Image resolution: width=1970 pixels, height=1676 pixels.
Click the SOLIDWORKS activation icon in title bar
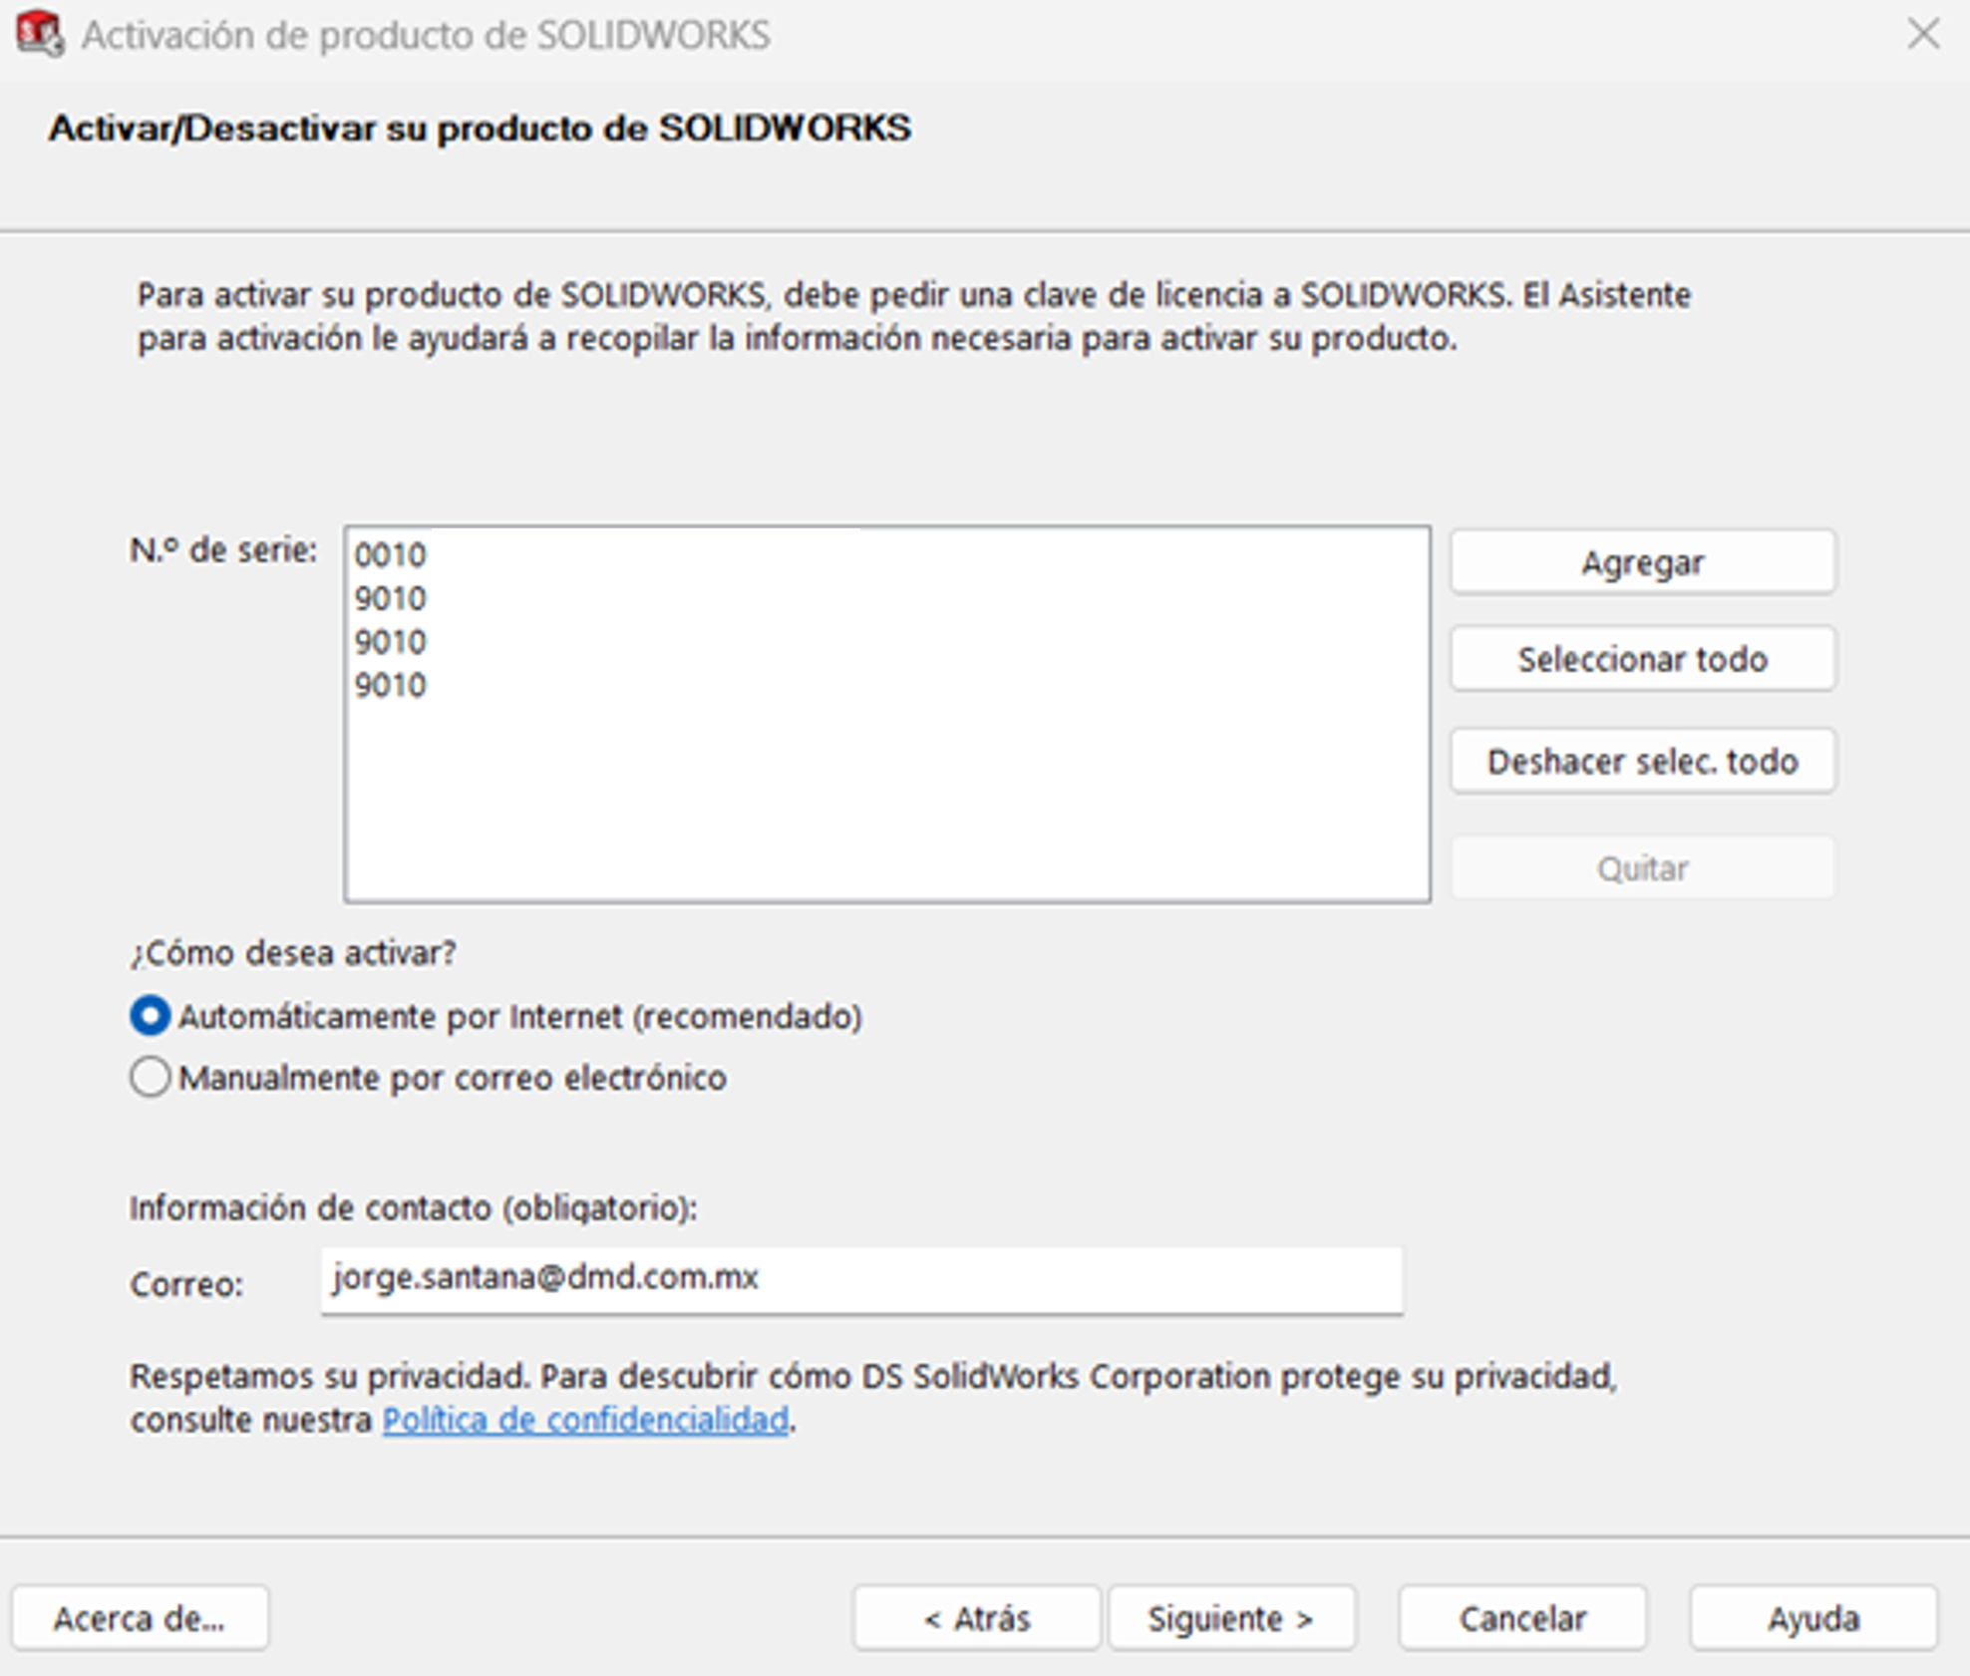tap(40, 35)
